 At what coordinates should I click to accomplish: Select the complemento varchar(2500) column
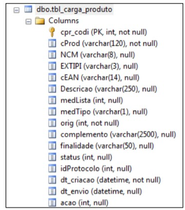point(118,134)
